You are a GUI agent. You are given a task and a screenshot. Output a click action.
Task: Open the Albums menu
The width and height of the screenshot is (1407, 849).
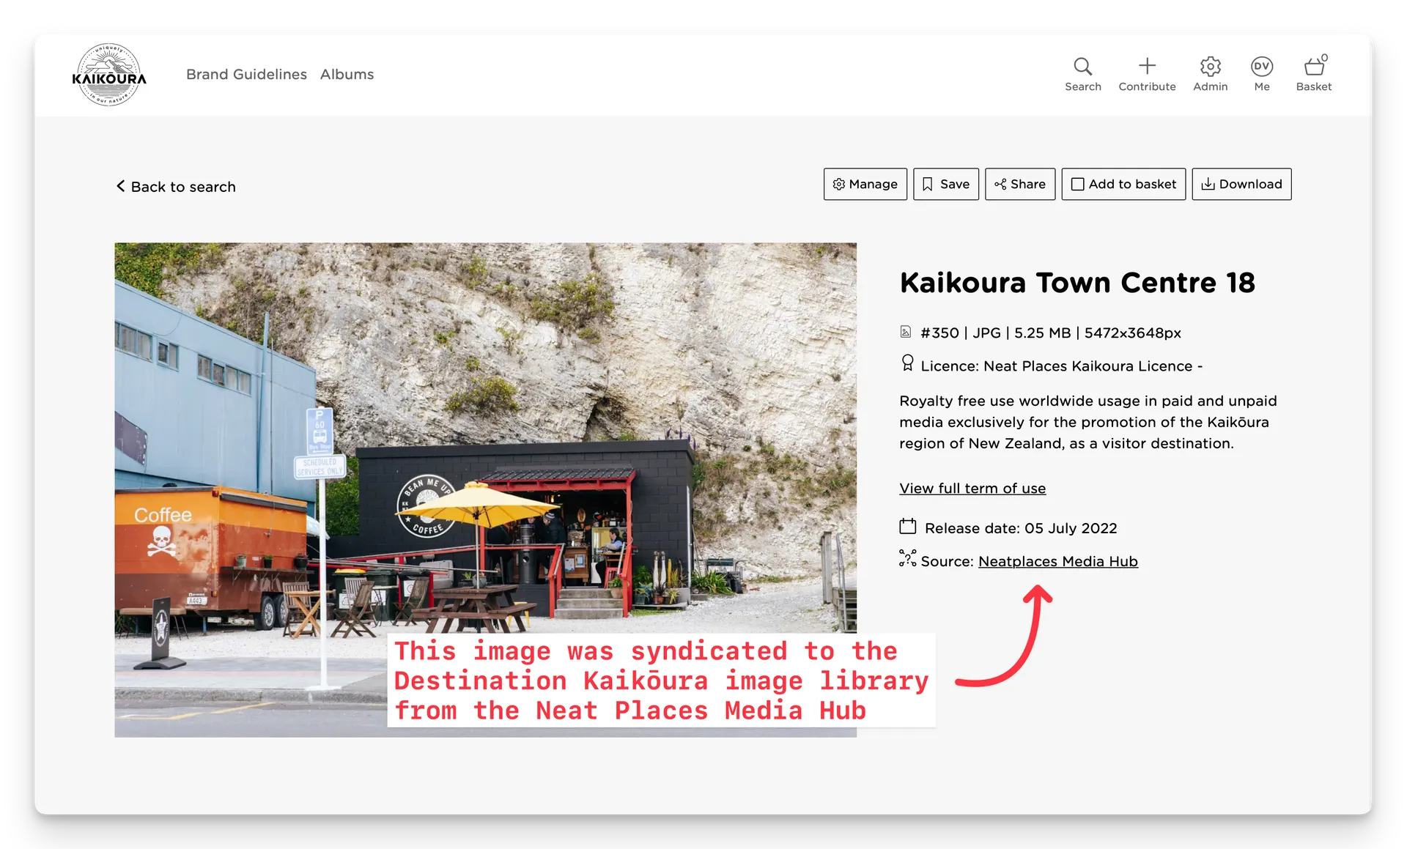point(347,74)
